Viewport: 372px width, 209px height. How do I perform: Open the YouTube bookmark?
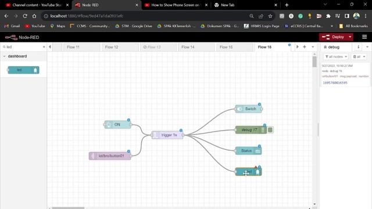(x=35, y=26)
